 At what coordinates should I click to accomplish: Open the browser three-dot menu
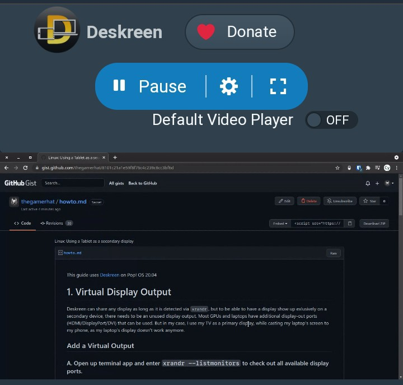(397, 168)
